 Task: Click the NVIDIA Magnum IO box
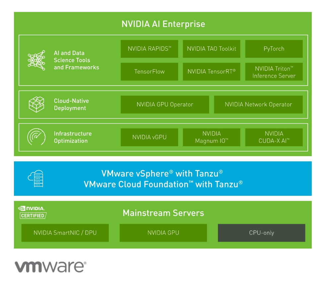point(212,137)
